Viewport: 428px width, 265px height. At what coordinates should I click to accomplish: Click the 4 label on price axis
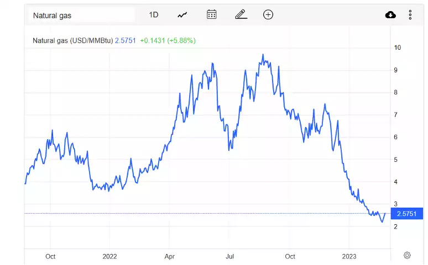[395, 182]
